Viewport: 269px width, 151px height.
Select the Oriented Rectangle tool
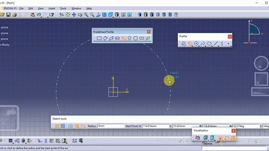click(x=105, y=38)
